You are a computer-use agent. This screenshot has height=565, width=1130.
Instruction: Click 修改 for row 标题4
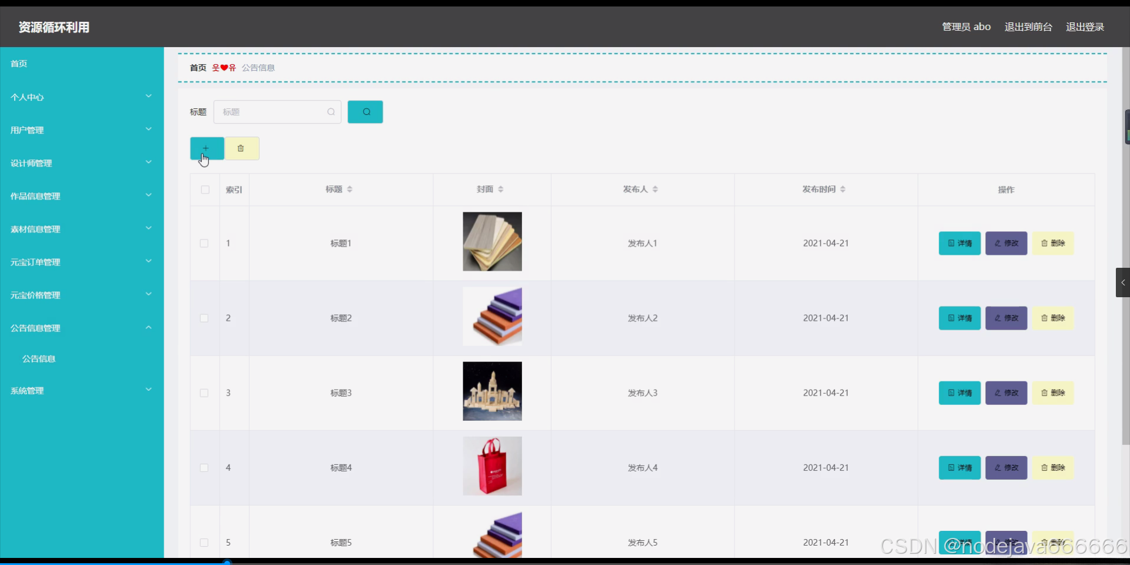(1006, 467)
